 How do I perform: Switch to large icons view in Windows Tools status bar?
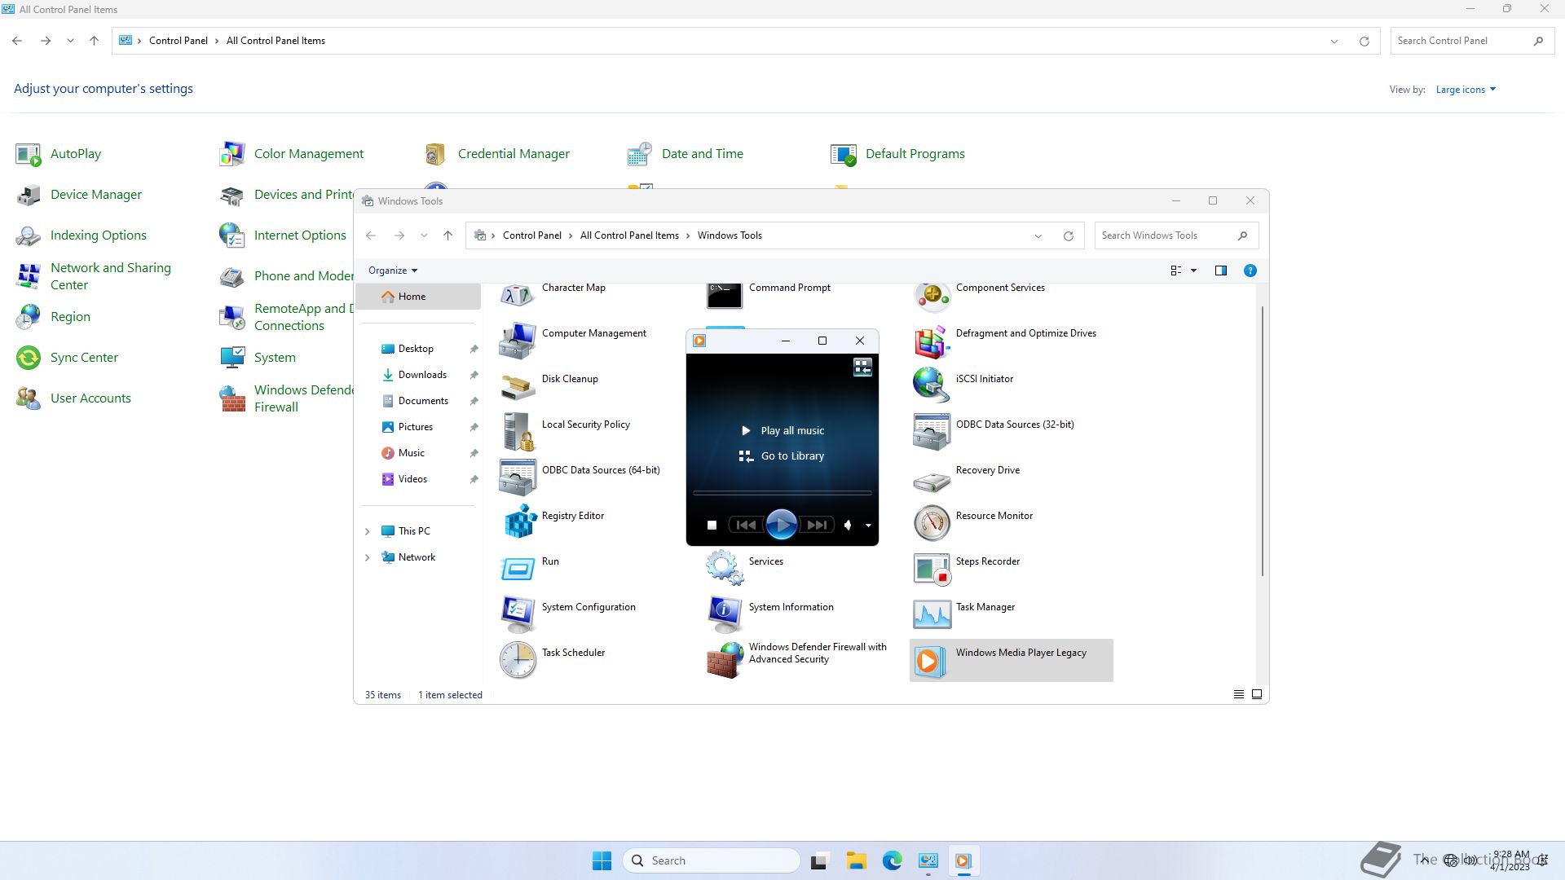1257,694
